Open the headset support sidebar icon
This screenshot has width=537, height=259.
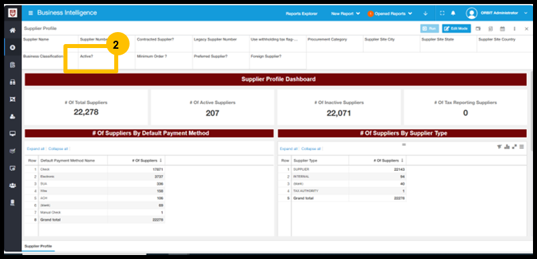tap(13, 82)
